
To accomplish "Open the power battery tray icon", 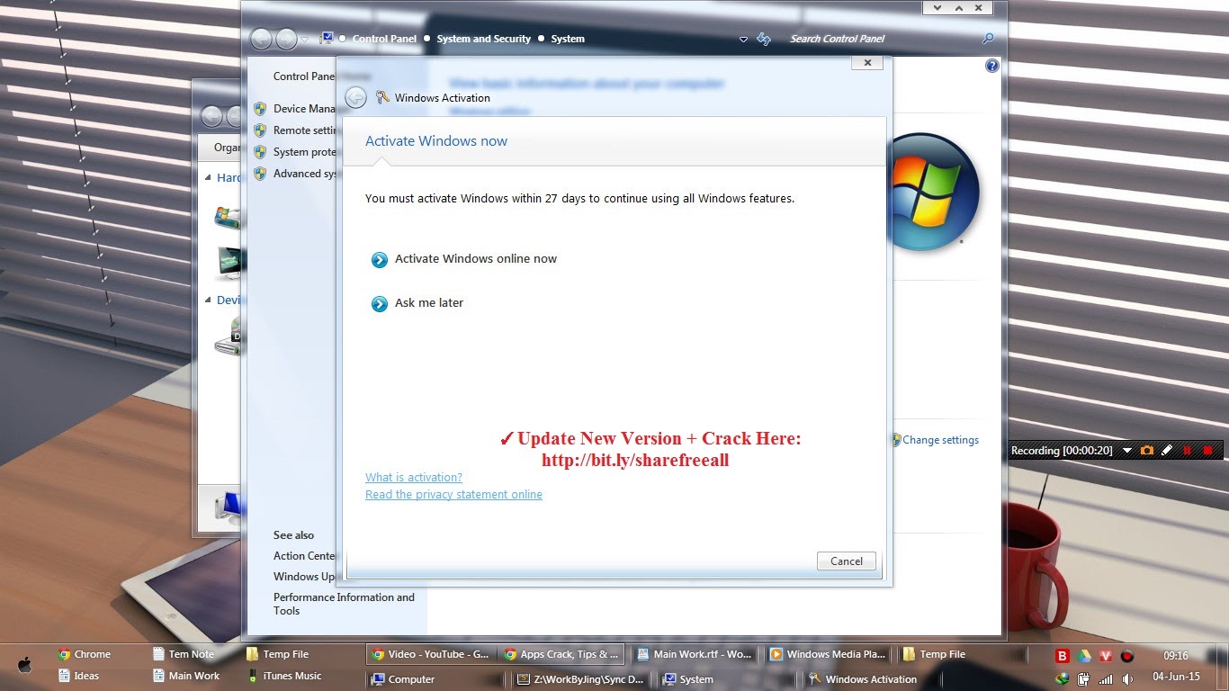I will click(1084, 678).
